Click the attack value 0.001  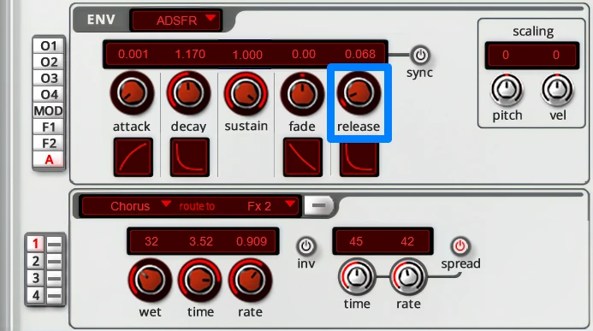[x=133, y=55]
